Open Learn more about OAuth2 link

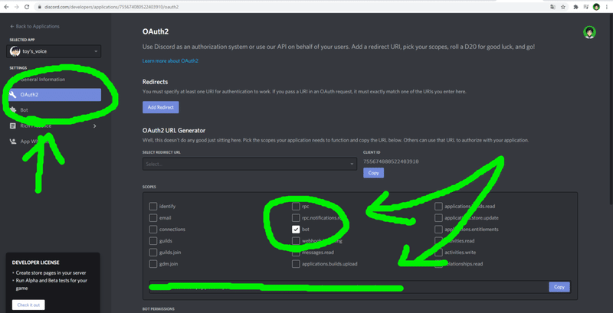pyautogui.click(x=170, y=61)
